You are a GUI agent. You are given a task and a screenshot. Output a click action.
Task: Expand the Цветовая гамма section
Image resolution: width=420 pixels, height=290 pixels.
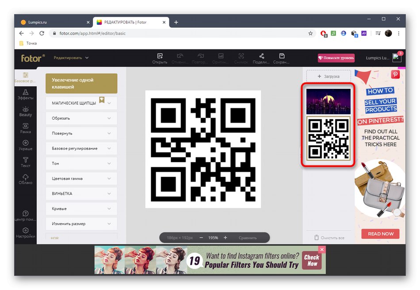point(81,178)
